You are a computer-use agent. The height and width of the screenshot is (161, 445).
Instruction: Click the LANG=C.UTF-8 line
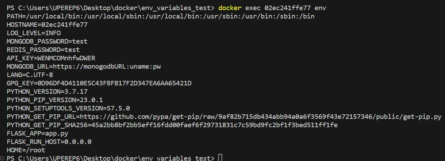(x=30, y=75)
